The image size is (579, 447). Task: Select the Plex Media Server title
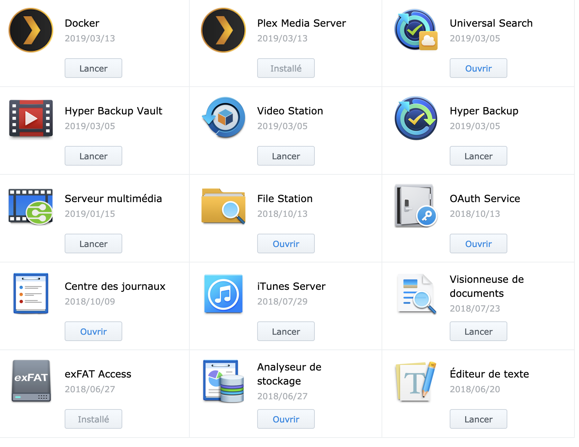tap(301, 23)
